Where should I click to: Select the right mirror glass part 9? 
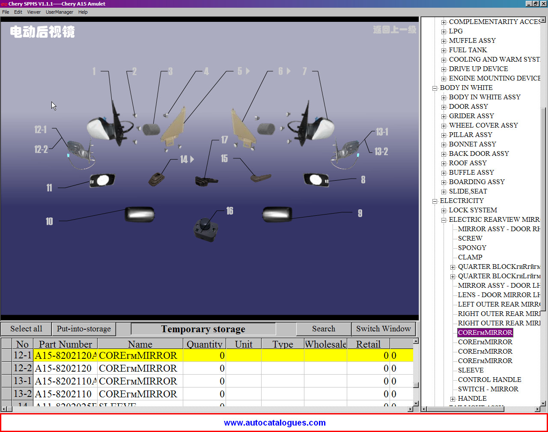(x=277, y=214)
